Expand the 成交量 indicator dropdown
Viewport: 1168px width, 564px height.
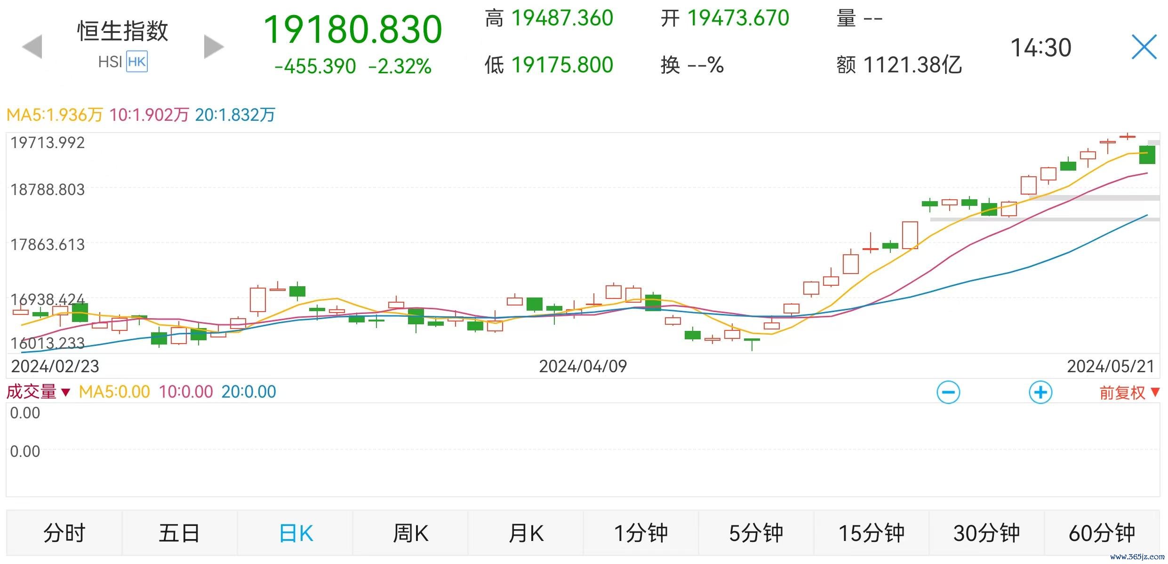pyautogui.click(x=39, y=392)
